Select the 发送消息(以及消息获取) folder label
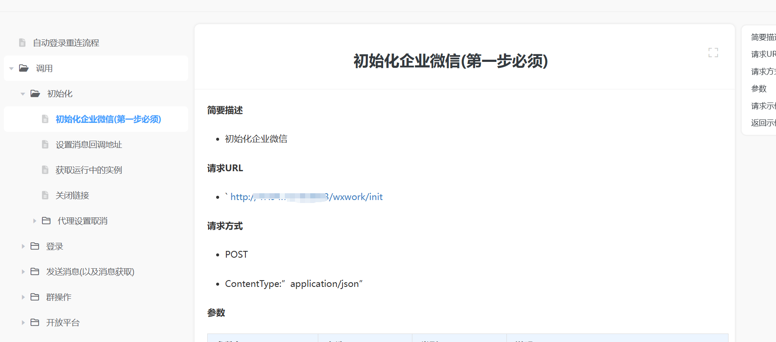The height and width of the screenshot is (342, 776). coord(90,272)
